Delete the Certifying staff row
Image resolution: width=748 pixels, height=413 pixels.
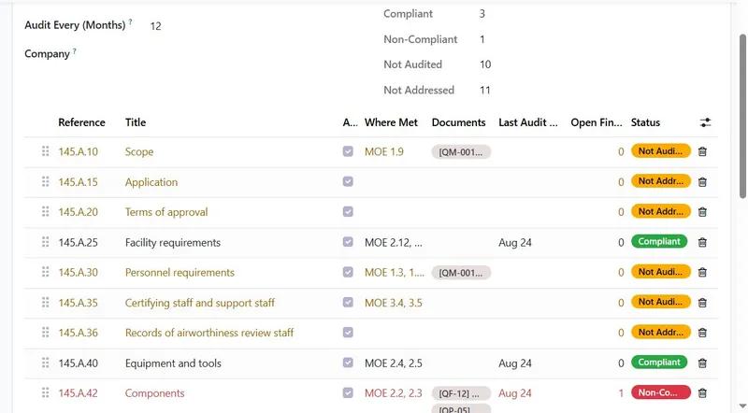point(702,303)
